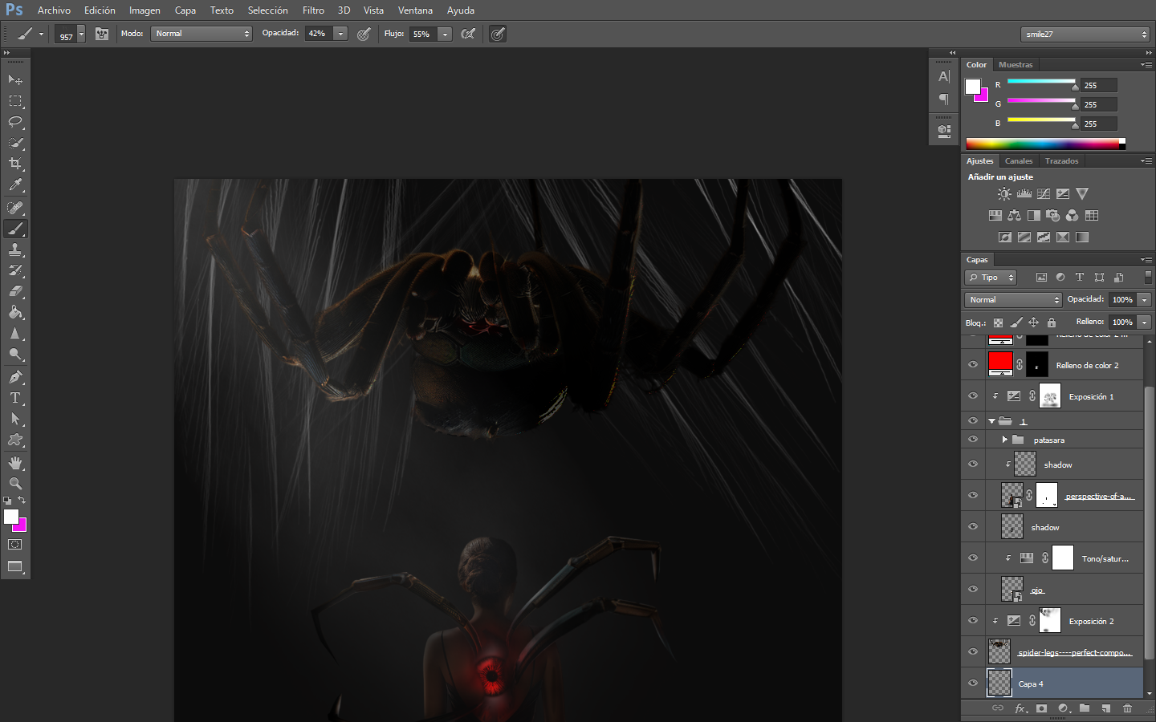Add layer mask button in Layers panel
This screenshot has width=1156, height=722.
1041,708
